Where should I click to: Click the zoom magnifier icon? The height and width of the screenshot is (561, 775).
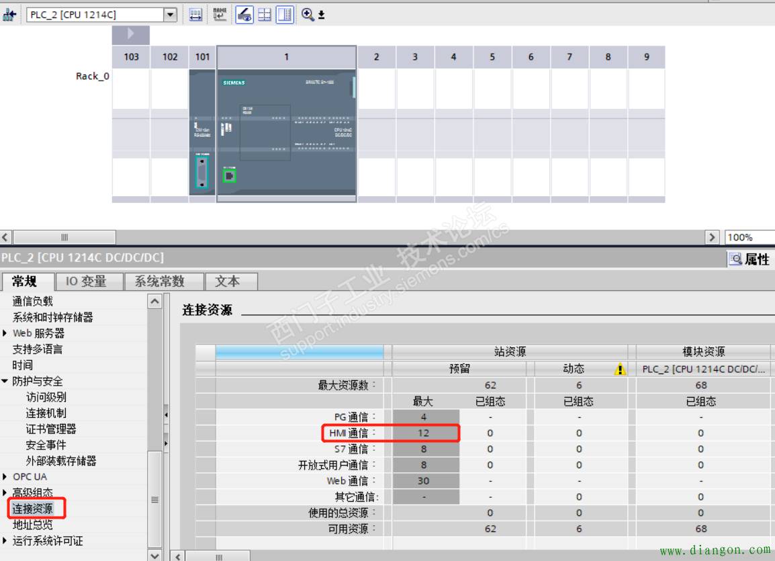(x=308, y=15)
